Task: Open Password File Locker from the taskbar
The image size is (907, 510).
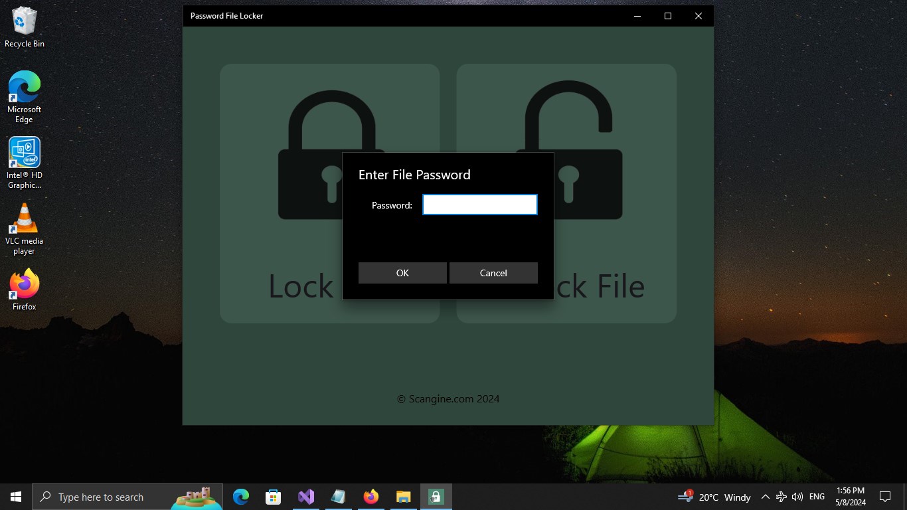Action: point(436,496)
